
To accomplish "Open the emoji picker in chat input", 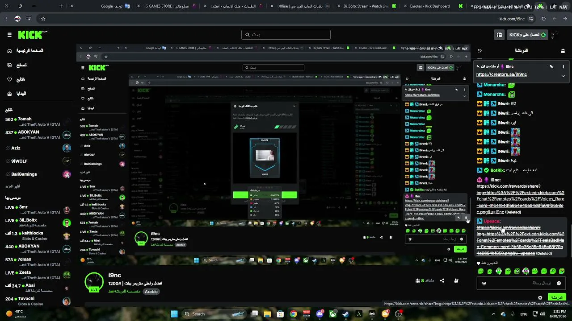I will (559, 283).
